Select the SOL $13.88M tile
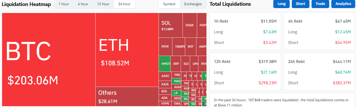 [x=171, y=25]
